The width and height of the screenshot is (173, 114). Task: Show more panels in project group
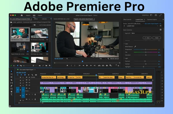51,19
